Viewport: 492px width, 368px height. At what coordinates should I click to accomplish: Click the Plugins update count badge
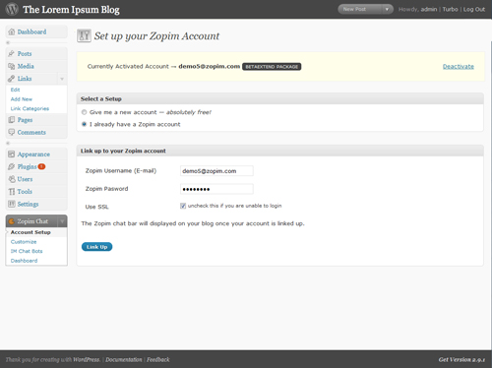41,166
